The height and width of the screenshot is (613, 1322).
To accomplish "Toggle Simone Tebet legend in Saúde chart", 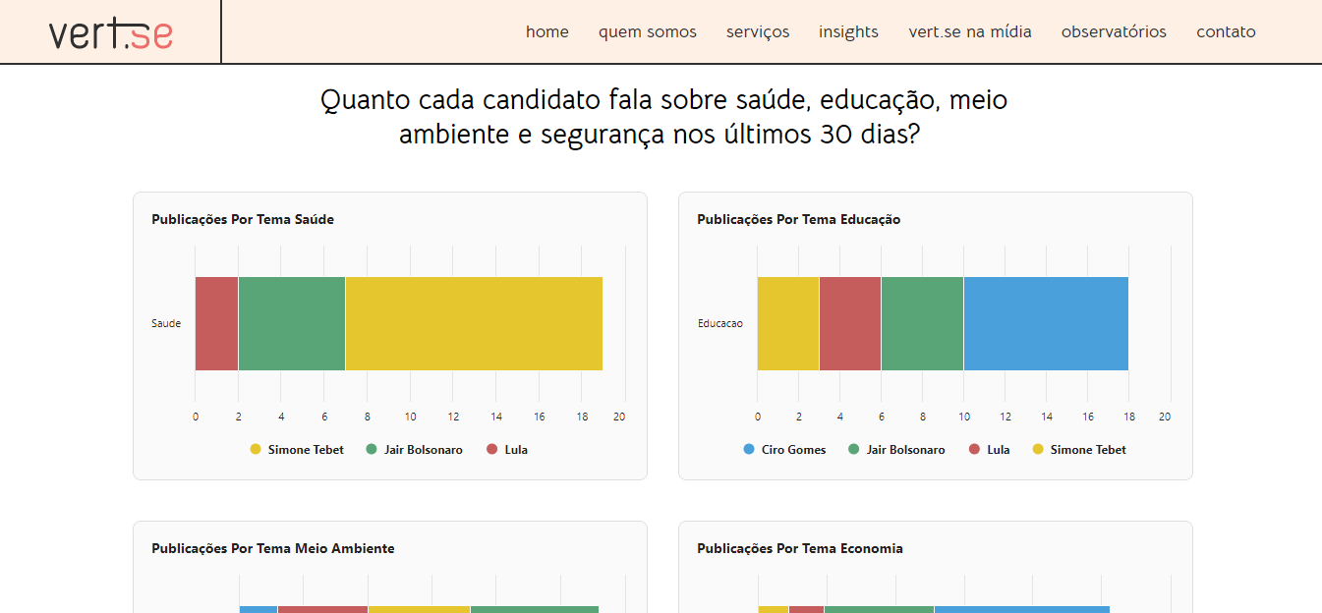I will point(297,450).
